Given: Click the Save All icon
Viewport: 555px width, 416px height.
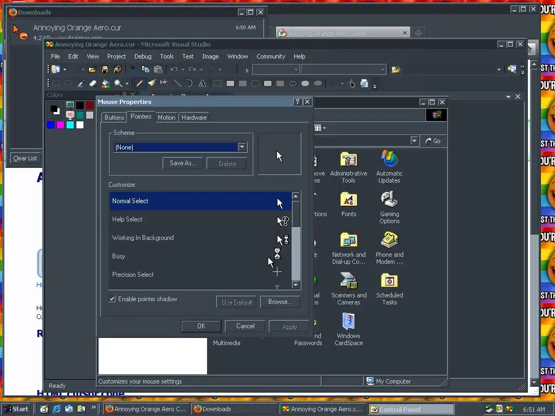Looking at the screenshot, I should [117, 69].
